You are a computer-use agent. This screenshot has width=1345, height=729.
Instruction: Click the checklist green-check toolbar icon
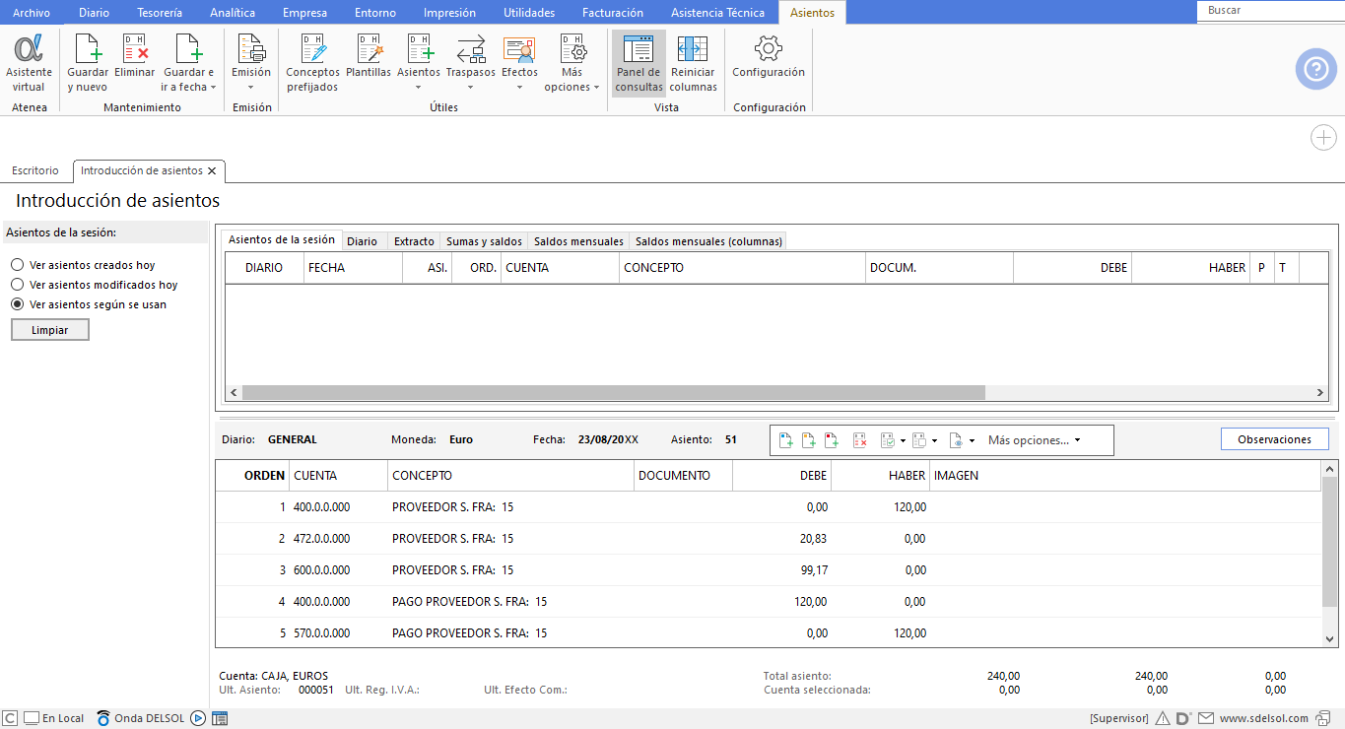(887, 440)
